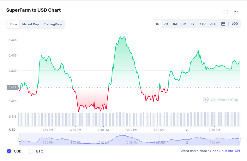Select the 7D time range
The width and height of the screenshot is (247, 161).
coord(166,24)
